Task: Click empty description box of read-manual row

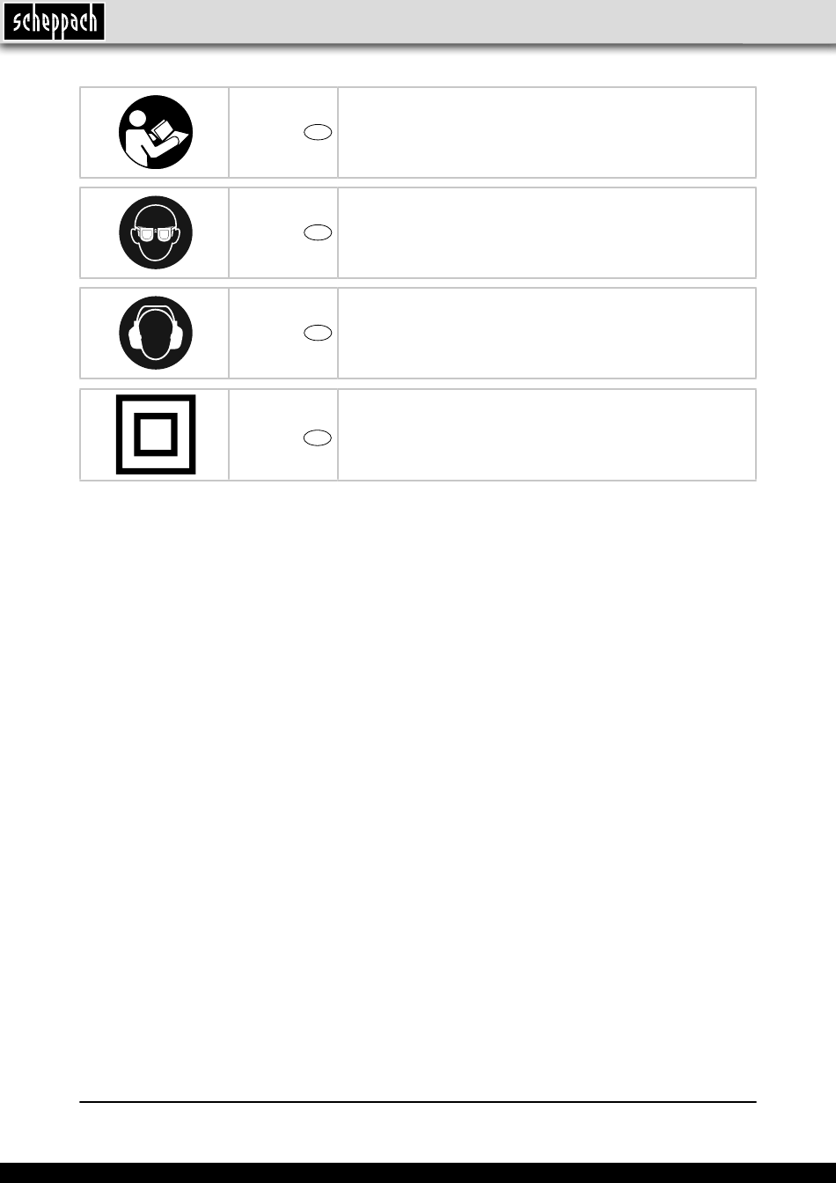Action: pos(546,132)
